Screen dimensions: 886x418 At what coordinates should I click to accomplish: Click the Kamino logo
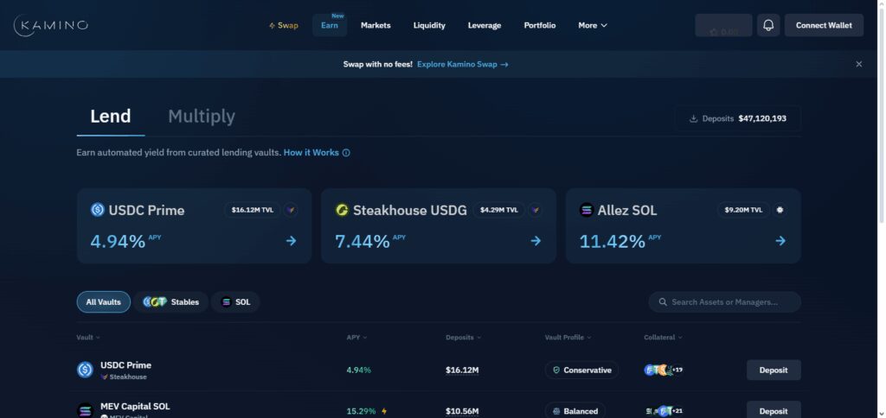tap(51, 25)
